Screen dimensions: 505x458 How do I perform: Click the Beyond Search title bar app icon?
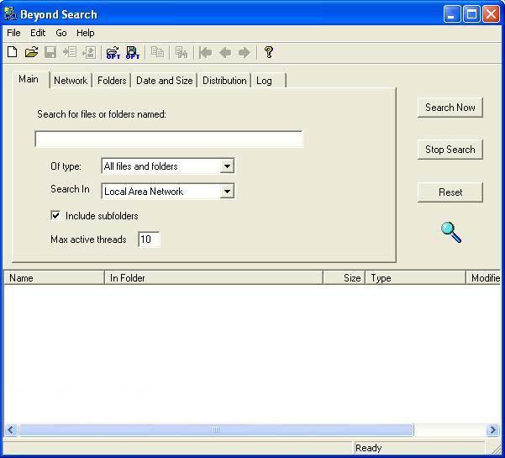[x=10, y=13]
